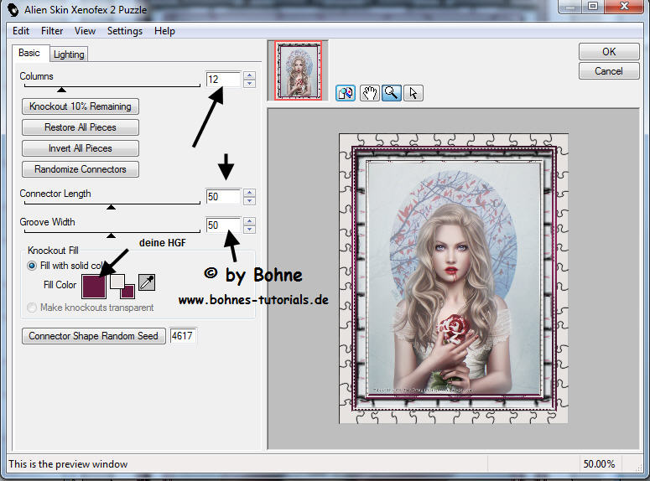Decrease Columns value with down arrow
This screenshot has height=481, width=650.
pos(250,83)
